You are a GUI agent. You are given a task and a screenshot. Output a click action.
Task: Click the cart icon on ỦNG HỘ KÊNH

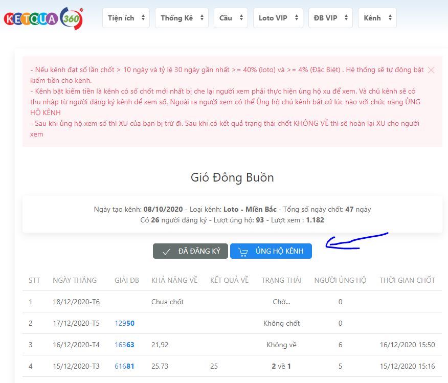pos(243,251)
